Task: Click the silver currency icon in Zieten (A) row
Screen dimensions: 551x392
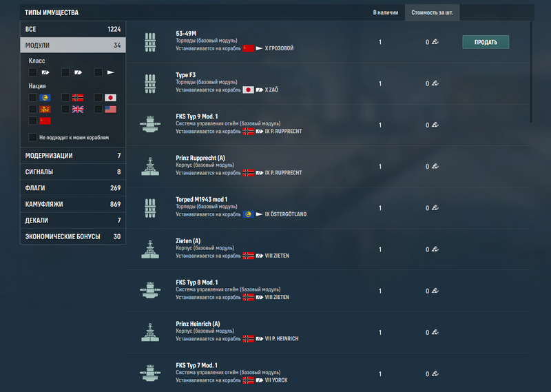Action: point(435,249)
